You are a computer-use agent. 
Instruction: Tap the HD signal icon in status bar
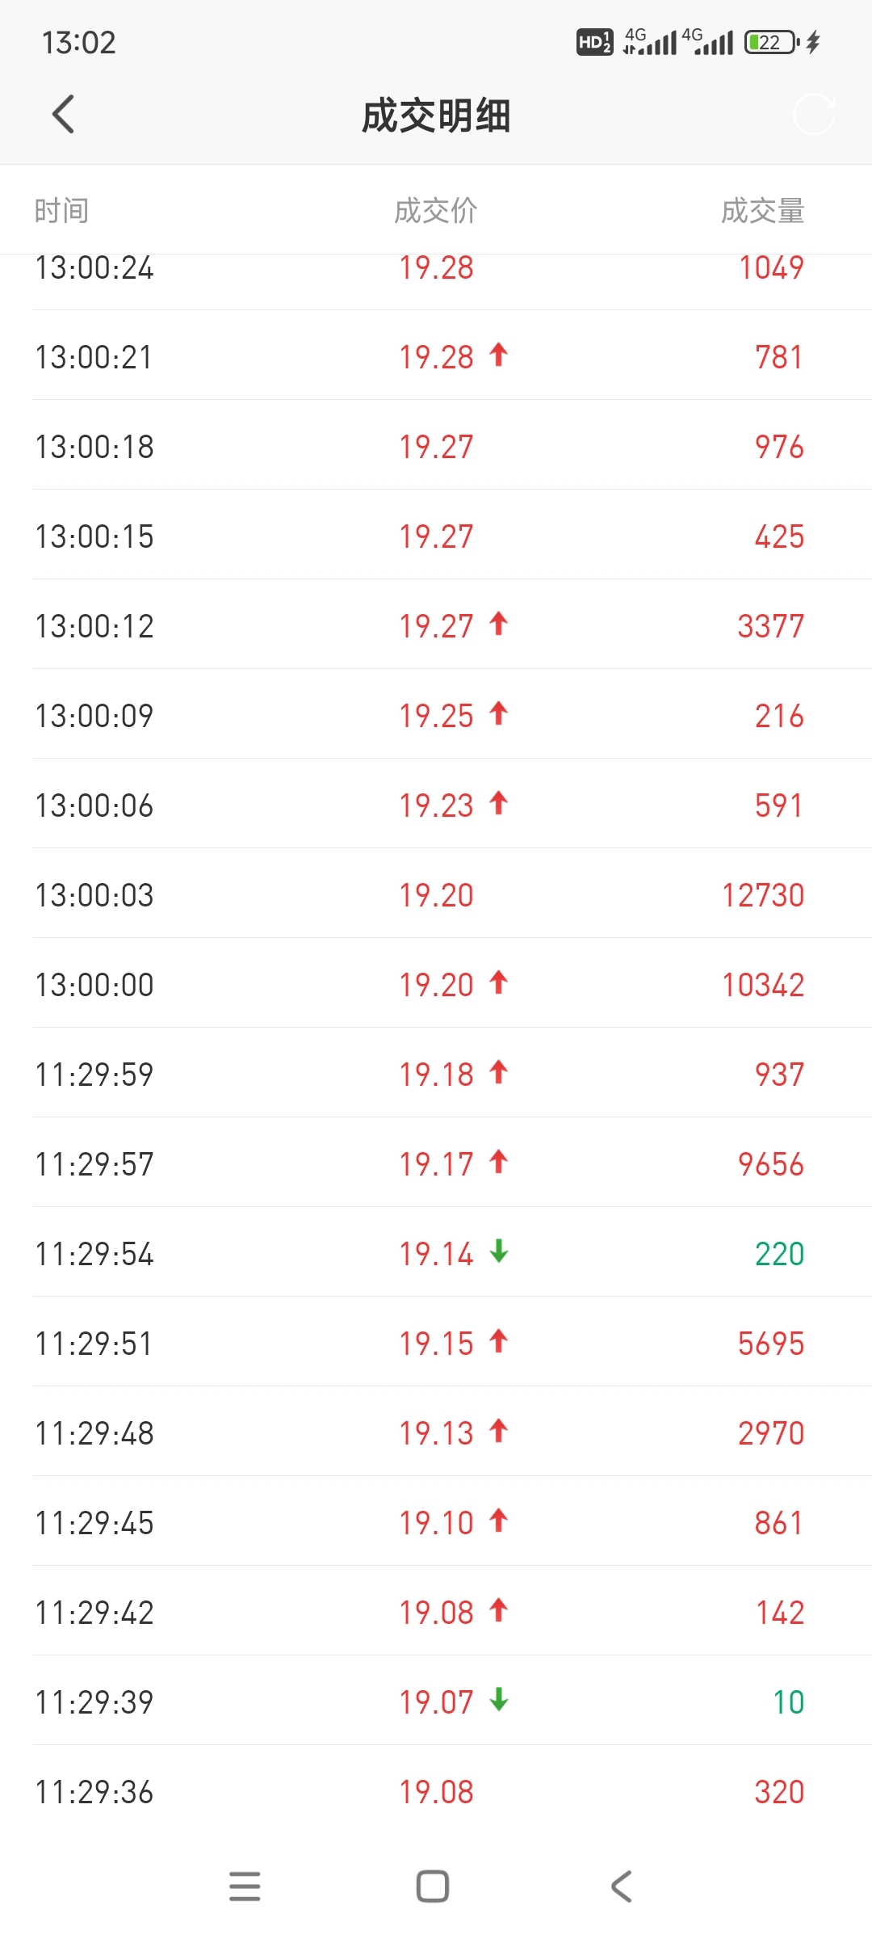click(x=594, y=42)
